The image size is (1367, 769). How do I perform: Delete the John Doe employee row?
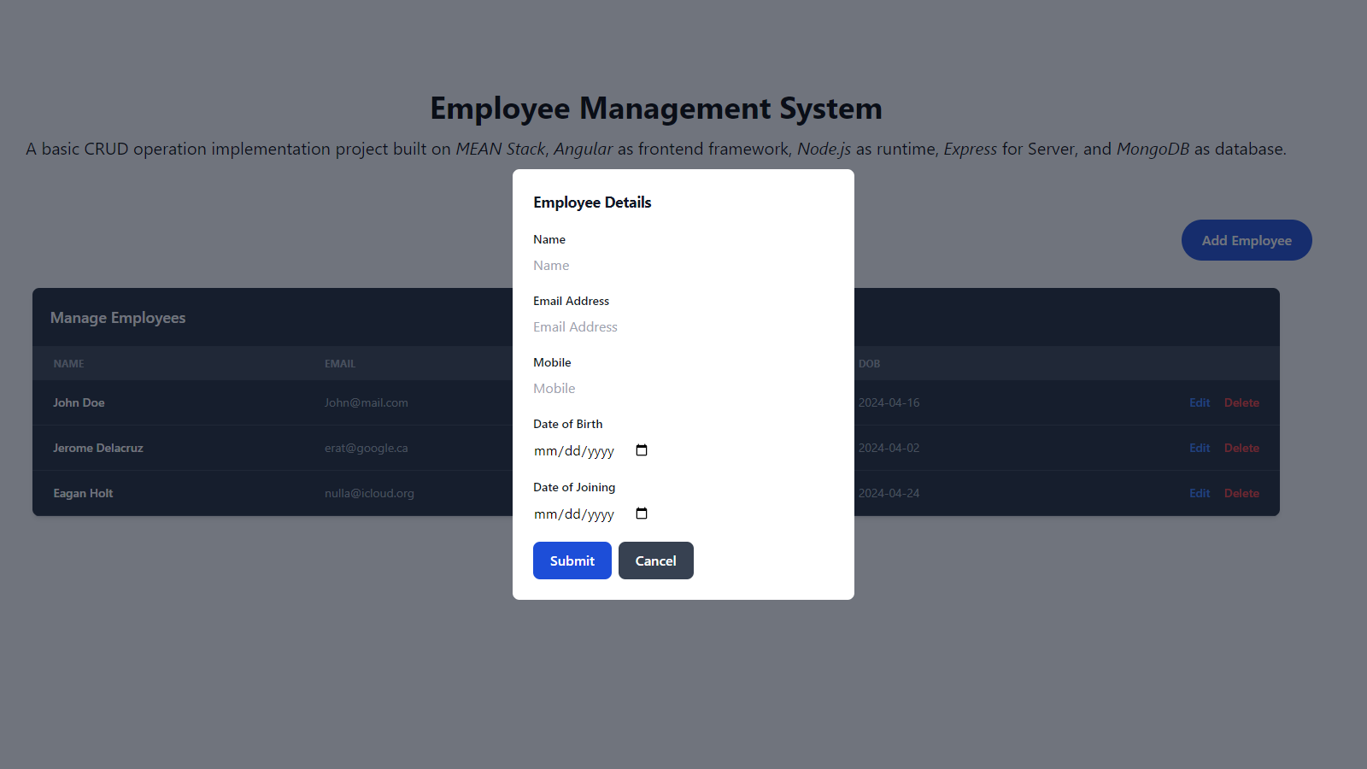1241,402
